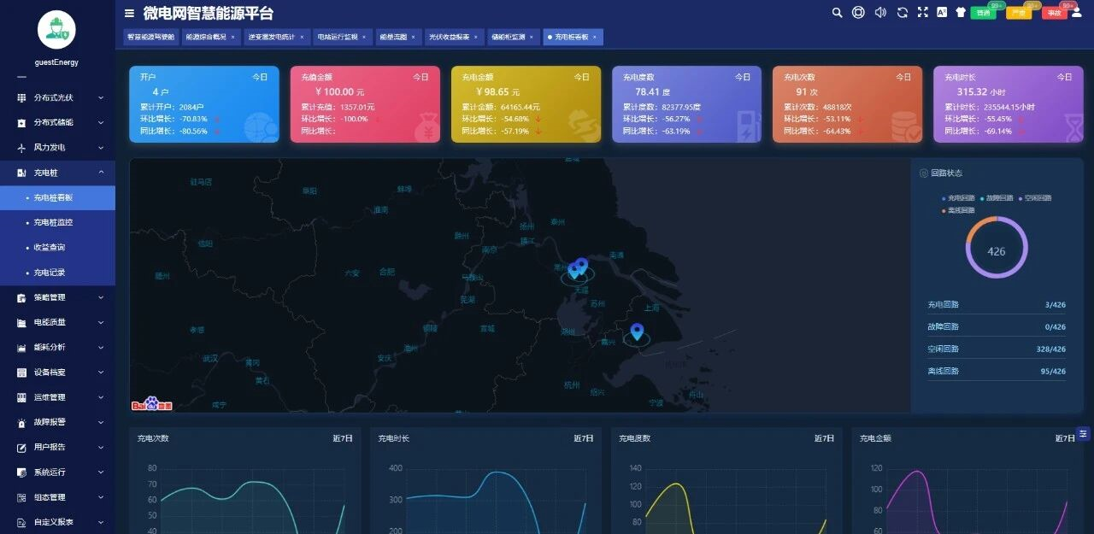Toggle the hamburger sidebar collapse icon
Viewport: 1094px width, 534px height.
pyautogui.click(x=129, y=13)
